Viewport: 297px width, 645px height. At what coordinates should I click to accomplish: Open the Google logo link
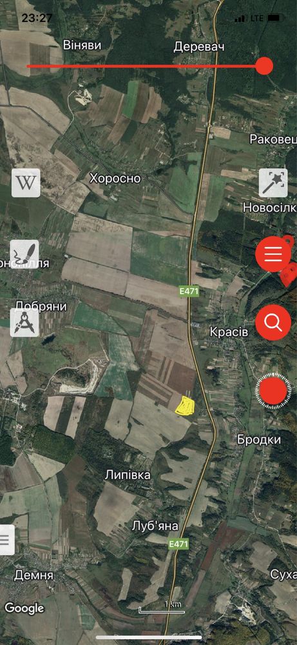24,608
